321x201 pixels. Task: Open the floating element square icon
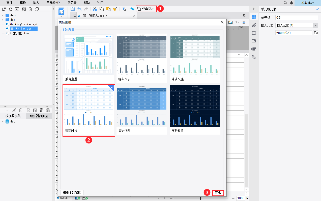(254, 33)
